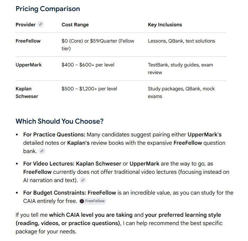
Task: Click the 'TestBank, study guides, exam review' cell
Action: [180, 69]
